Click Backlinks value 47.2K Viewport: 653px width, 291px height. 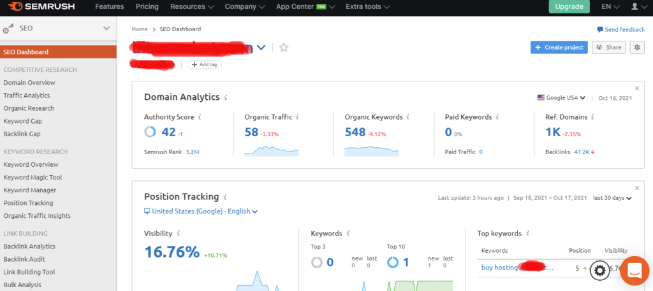pyautogui.click(x=582, y=152)
